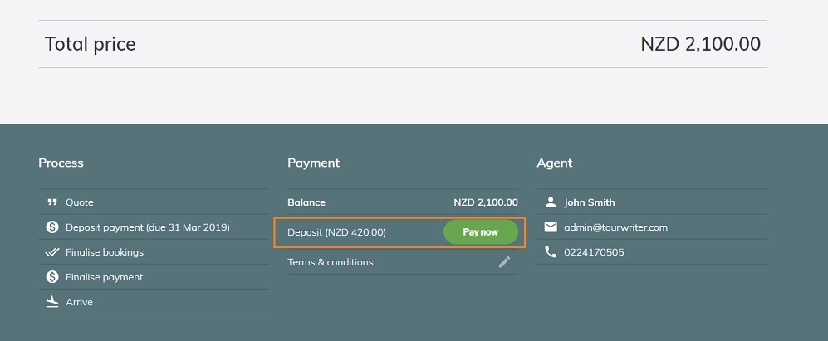828x341 pixels.
Task: Click the Deposit (NZD 420.00) label
Action: tap(336, 232)
